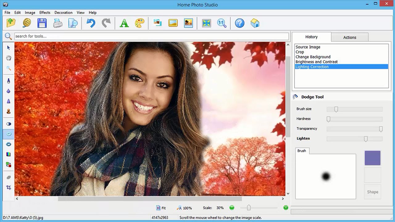The width and height of the screenshot is (395, 222).
Task: Select the History tab
Action: [311, 37]
